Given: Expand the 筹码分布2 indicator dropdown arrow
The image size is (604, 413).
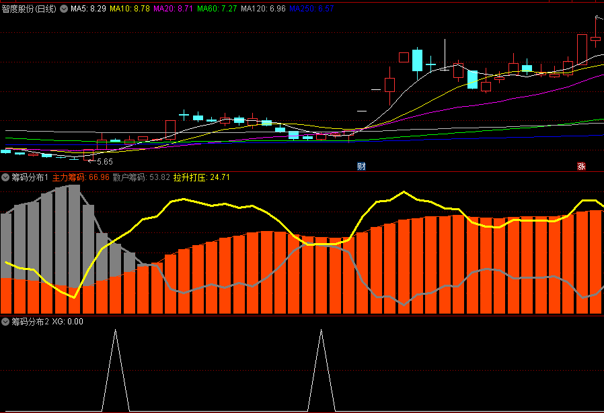Looking at the screenshot, I should (5, 322).
